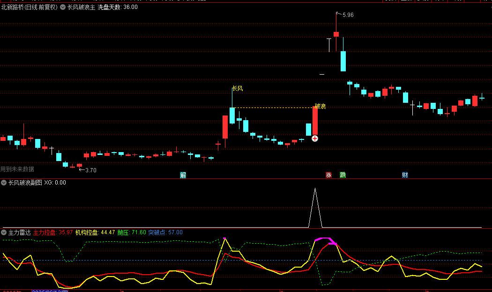The image size is (492, 292).
Task: Click the 5.96 high price marker
Action: coord(348,15)
